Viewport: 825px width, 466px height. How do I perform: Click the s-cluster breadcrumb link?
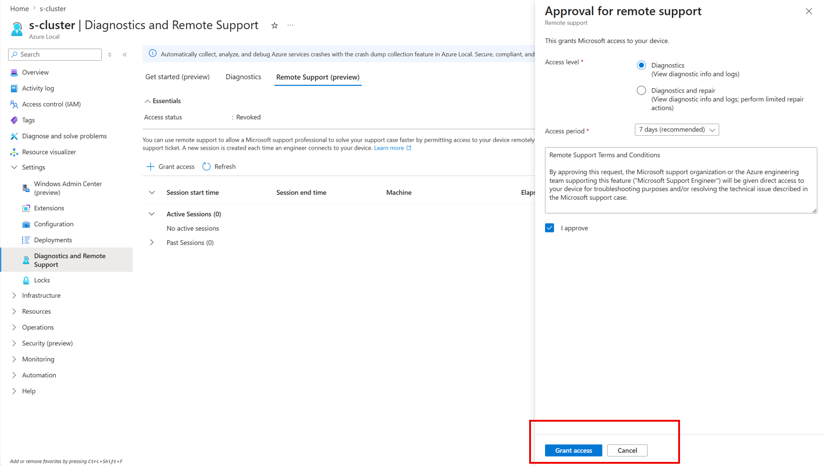(53, 9)
